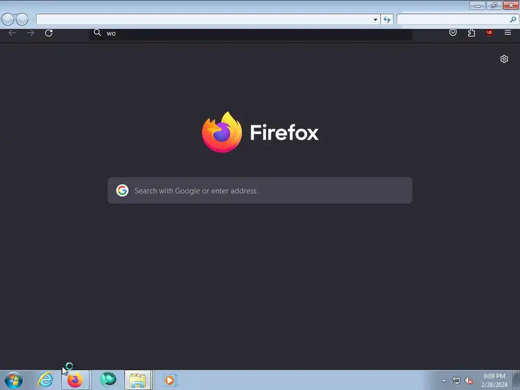Open the green globe browser taskbar icon
Viewport: 520px width, 390px height.
coord(108,380)
